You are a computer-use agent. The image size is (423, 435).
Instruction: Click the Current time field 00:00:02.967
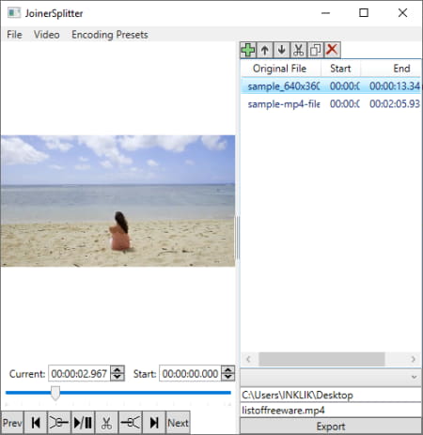[79, 373]
